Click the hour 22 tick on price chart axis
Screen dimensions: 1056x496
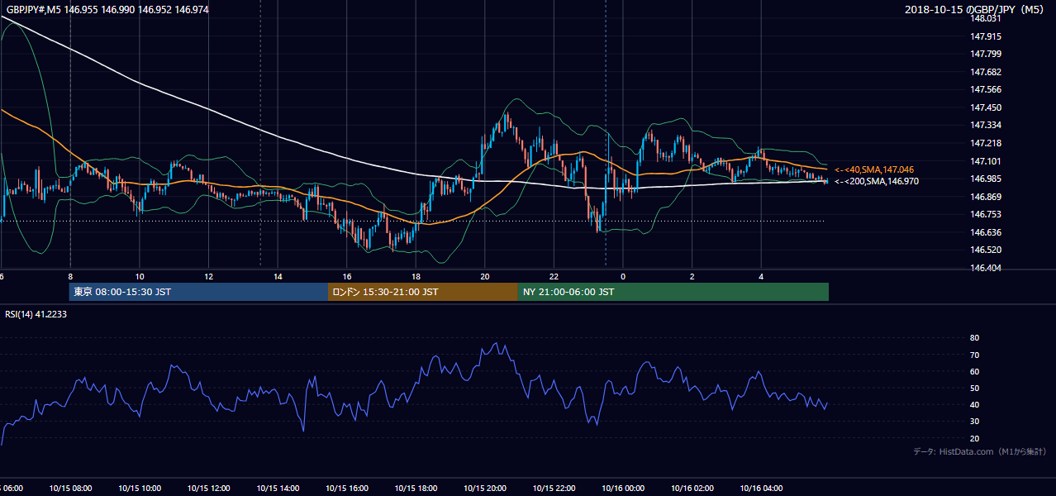click(554, 276)
